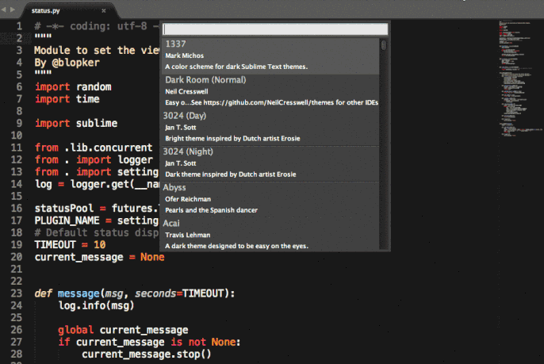Click the 'TIMEOUT = 10' line
Screen dimensions: 544x364
click(x=70, y=245)
